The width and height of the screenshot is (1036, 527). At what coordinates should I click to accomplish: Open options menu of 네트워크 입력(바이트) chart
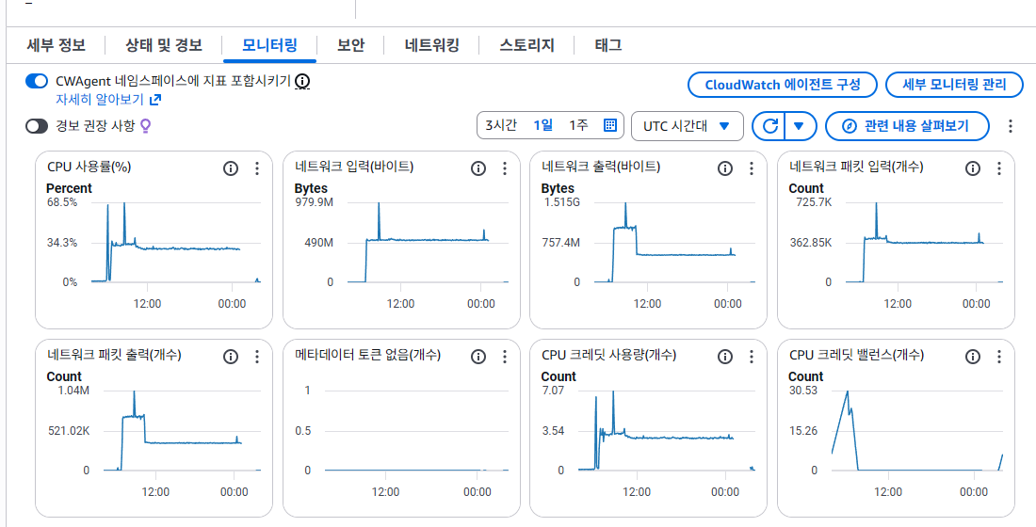tap(505, 168)
